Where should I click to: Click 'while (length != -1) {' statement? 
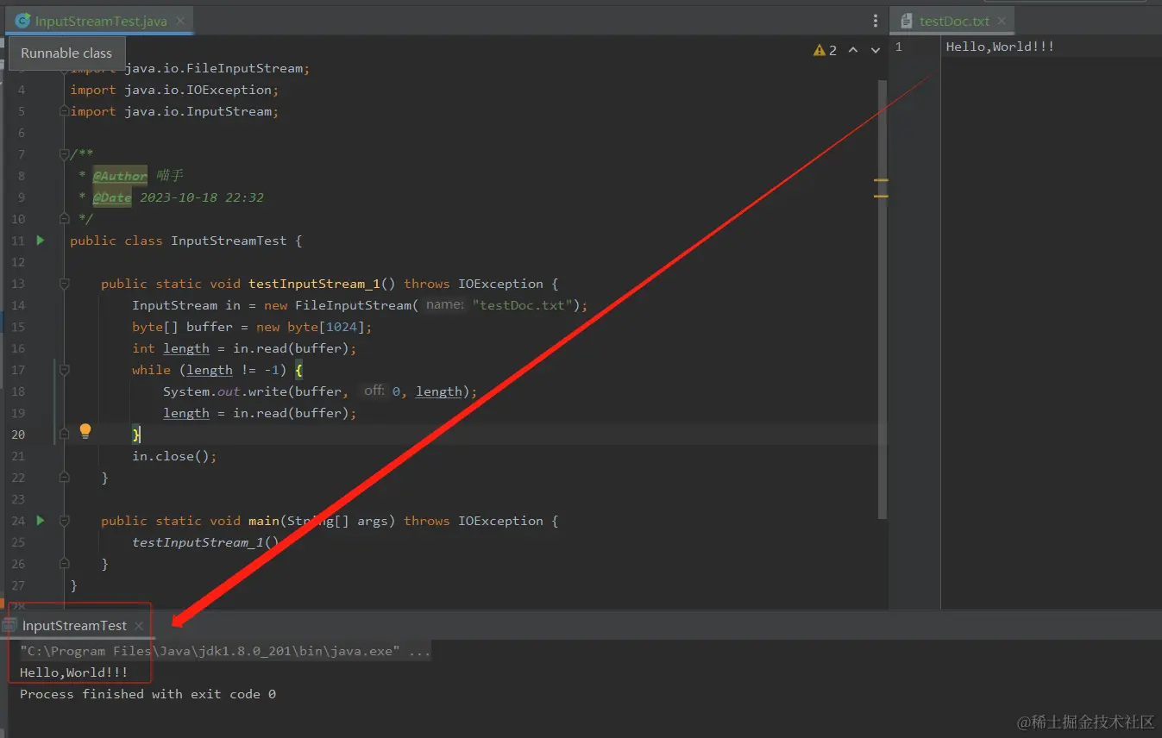pos(217,370)
